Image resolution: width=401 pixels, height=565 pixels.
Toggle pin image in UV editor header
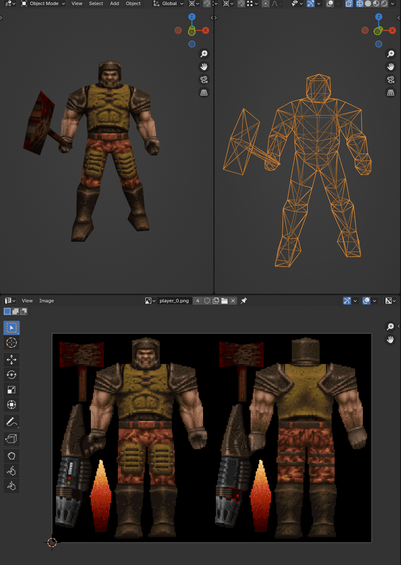coord(244,301)
